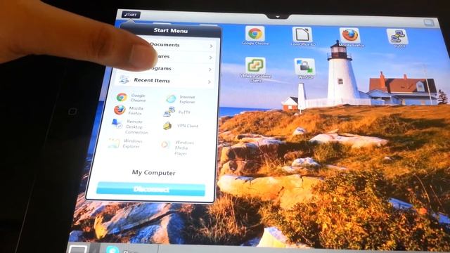Tap the Disconnect button
This screenshot has height=253, width=450.
coord(151,189)
